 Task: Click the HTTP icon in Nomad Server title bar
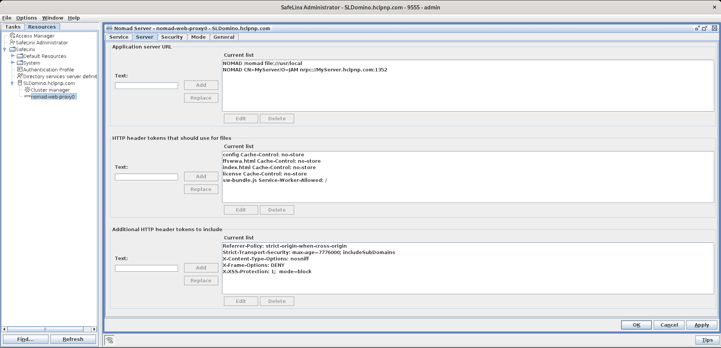point(109,28)
